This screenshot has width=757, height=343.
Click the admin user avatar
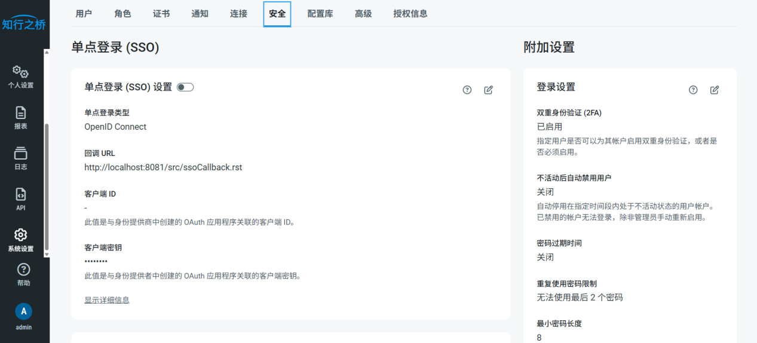(x=23, y=311)
